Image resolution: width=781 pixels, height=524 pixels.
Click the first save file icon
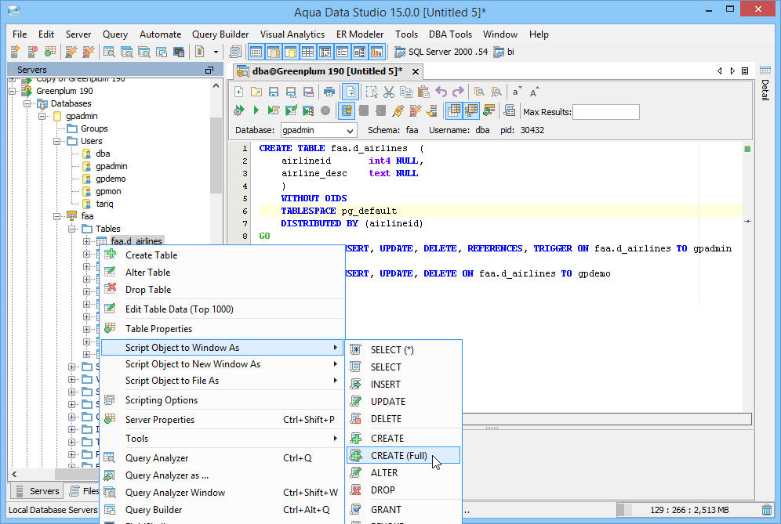[x=274, y=92]
